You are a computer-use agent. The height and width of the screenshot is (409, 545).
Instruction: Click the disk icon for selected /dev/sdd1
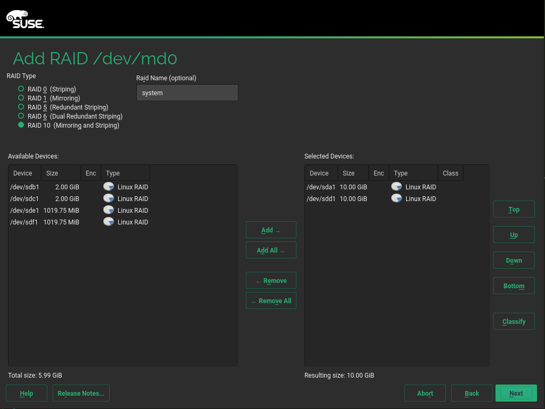click(x=397, y=198)
